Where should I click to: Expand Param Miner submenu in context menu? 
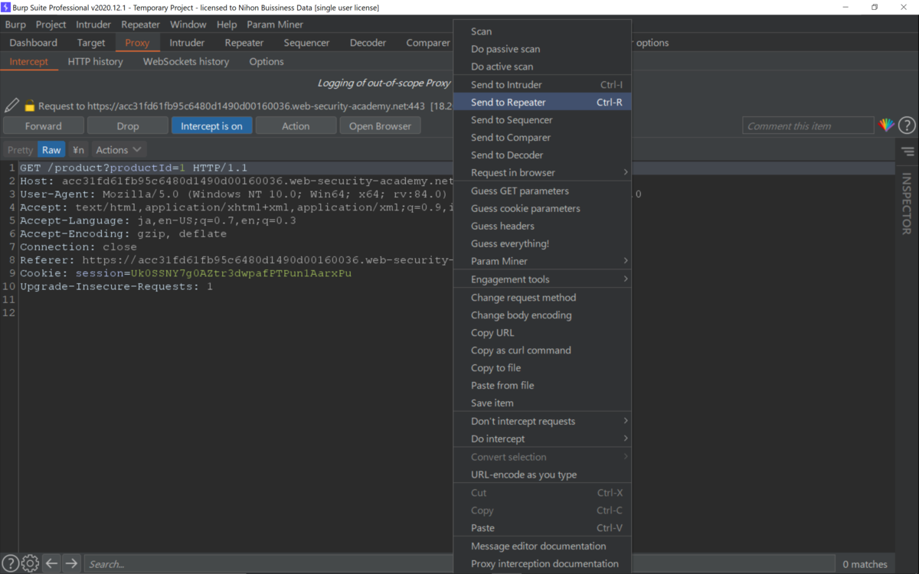(x=542, y=261)
